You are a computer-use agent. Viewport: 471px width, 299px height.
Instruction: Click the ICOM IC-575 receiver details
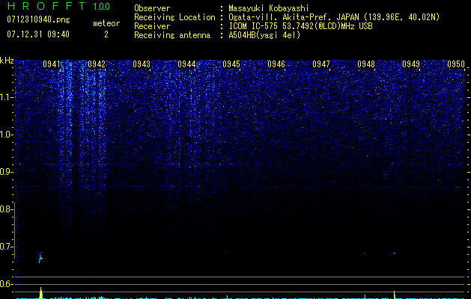[x=300, y=26]
